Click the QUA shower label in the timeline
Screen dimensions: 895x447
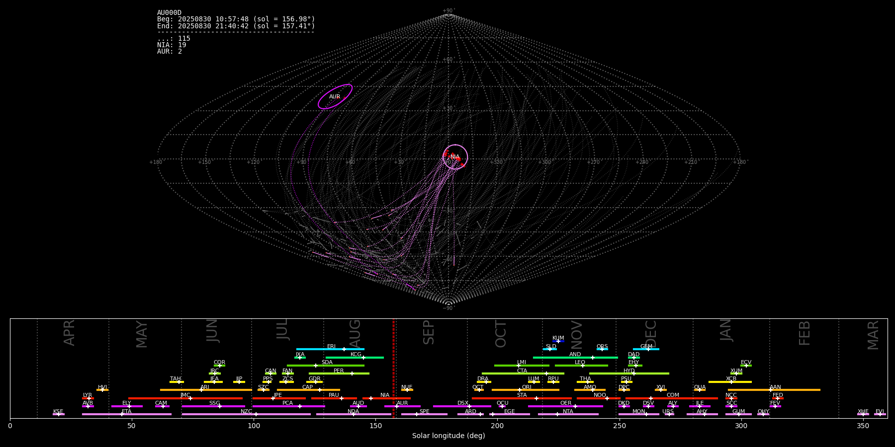point(700,387)
